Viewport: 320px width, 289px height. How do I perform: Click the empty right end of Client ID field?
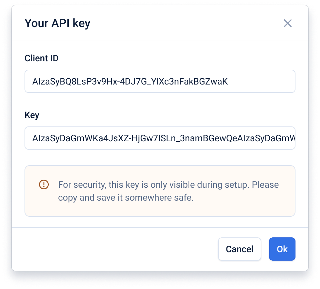pyautogui.click(x=265, y=81)
